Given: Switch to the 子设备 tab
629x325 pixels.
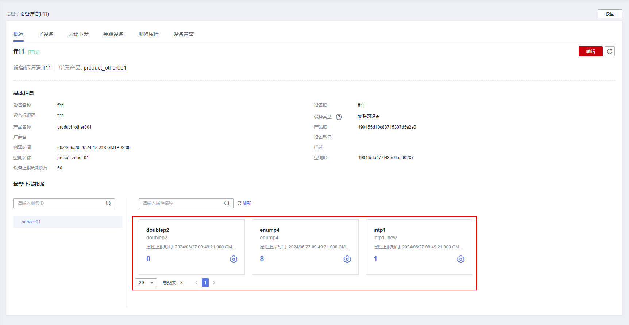Looking at the screenshot, I should point(46,34).
